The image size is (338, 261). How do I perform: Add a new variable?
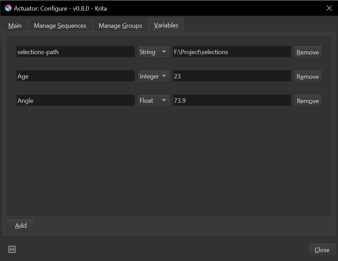tap(21, 225)
